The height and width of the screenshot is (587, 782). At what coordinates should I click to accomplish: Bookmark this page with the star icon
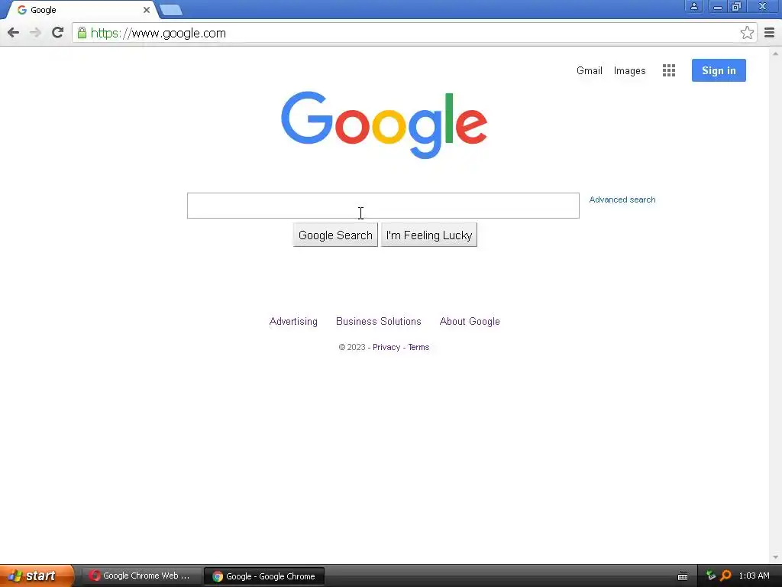pos(747,33)
